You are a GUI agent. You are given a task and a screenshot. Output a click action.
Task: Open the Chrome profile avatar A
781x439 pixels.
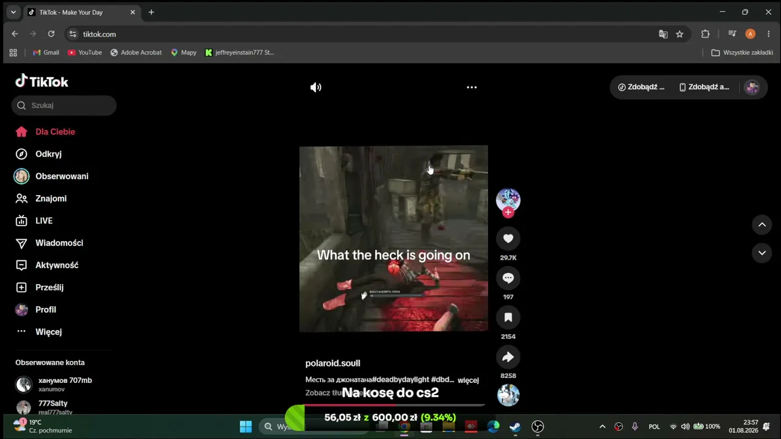(750, 34)
